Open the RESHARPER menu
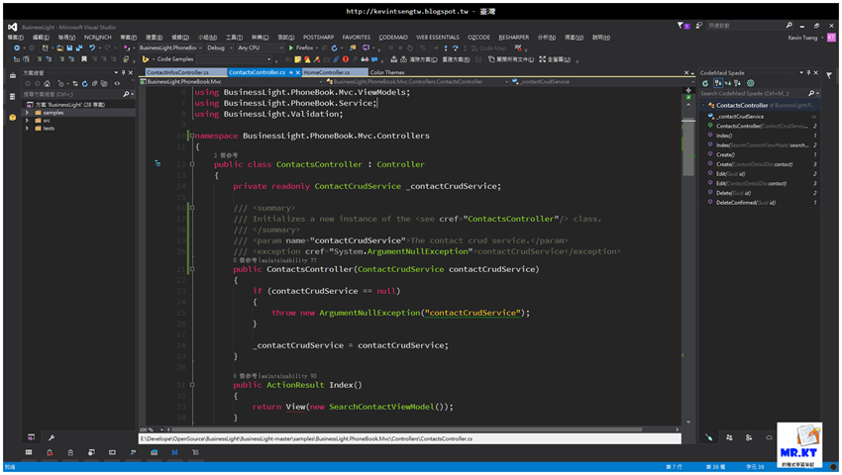 coord(513,38)
